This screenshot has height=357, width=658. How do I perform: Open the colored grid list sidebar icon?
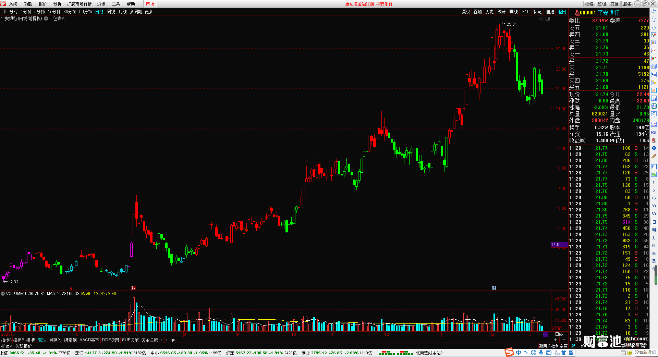tap(654, 43)
